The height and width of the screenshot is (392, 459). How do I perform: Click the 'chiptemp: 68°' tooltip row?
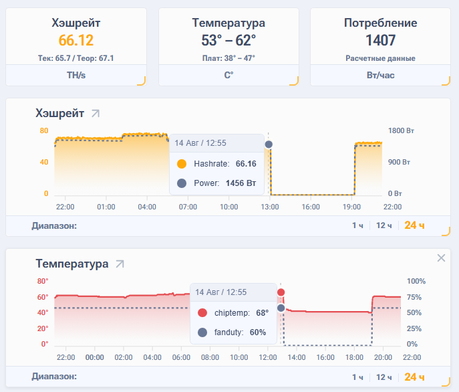tap(233, 313)
